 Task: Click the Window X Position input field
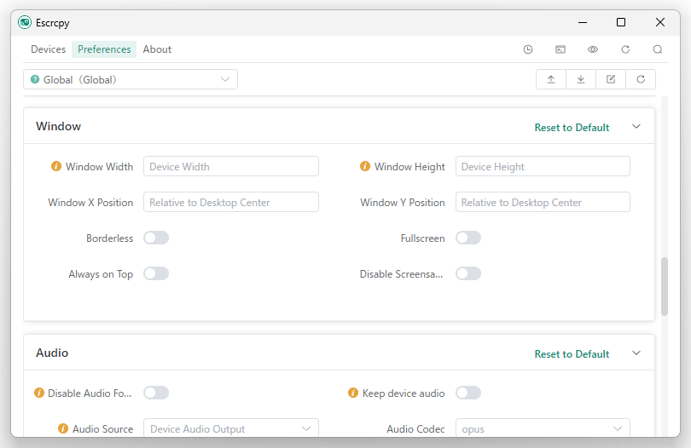[231, 202]
